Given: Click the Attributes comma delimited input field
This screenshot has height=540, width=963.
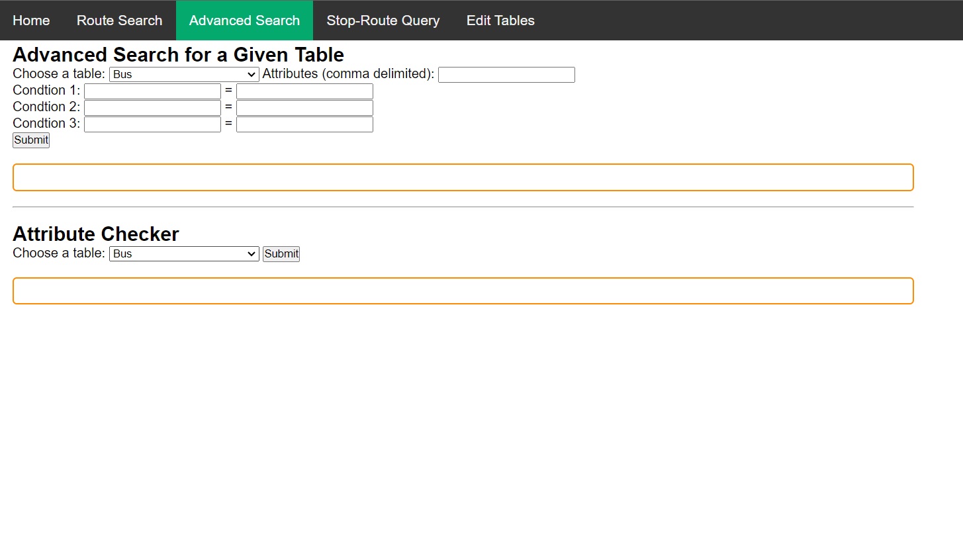Looking at the screenshot, I should point(506,74).
